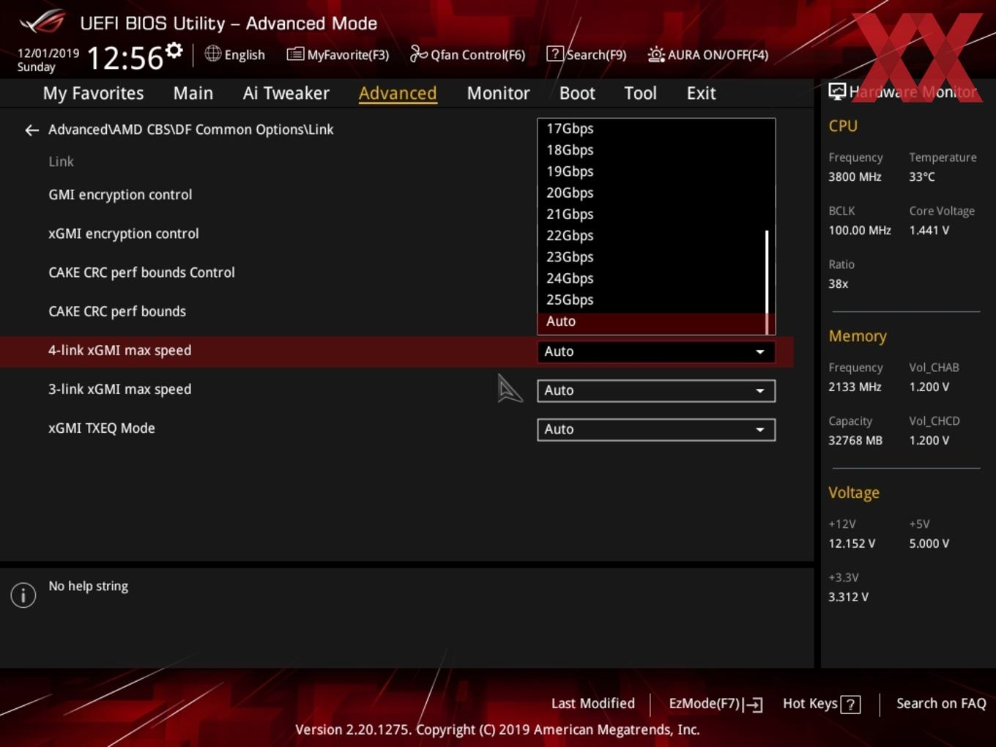This screenshot has width=996, height=747.
Task: Open clock settings gear next to time
Action: click(x=174, y=51)
